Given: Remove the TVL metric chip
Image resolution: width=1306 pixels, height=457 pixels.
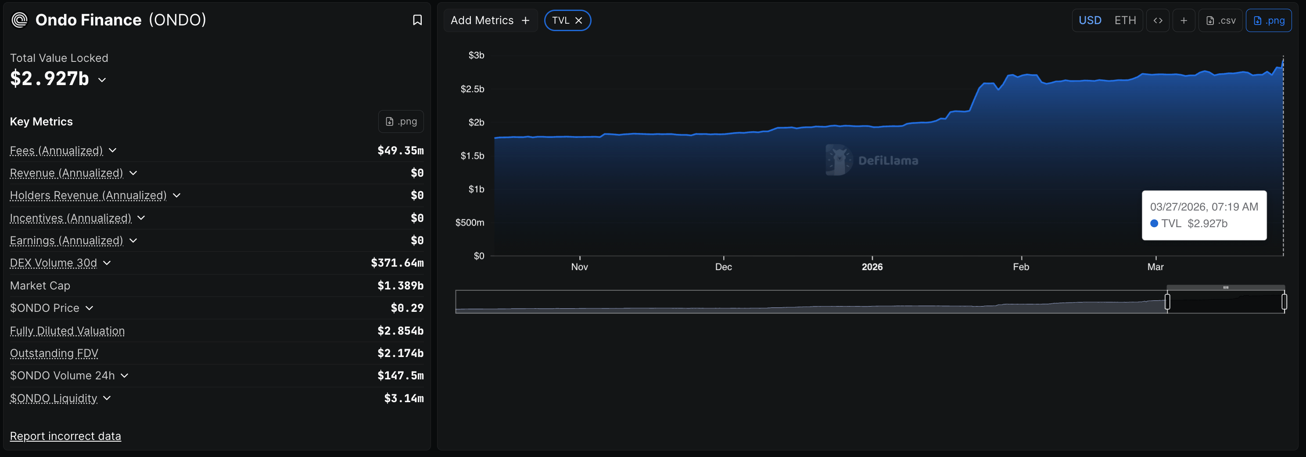Looking at the screenshot, I should tap(578, 20).
